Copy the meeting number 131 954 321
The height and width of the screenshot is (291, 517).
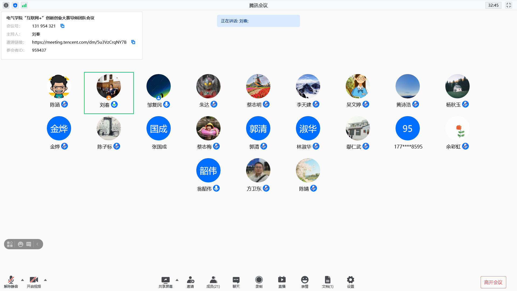62,26
